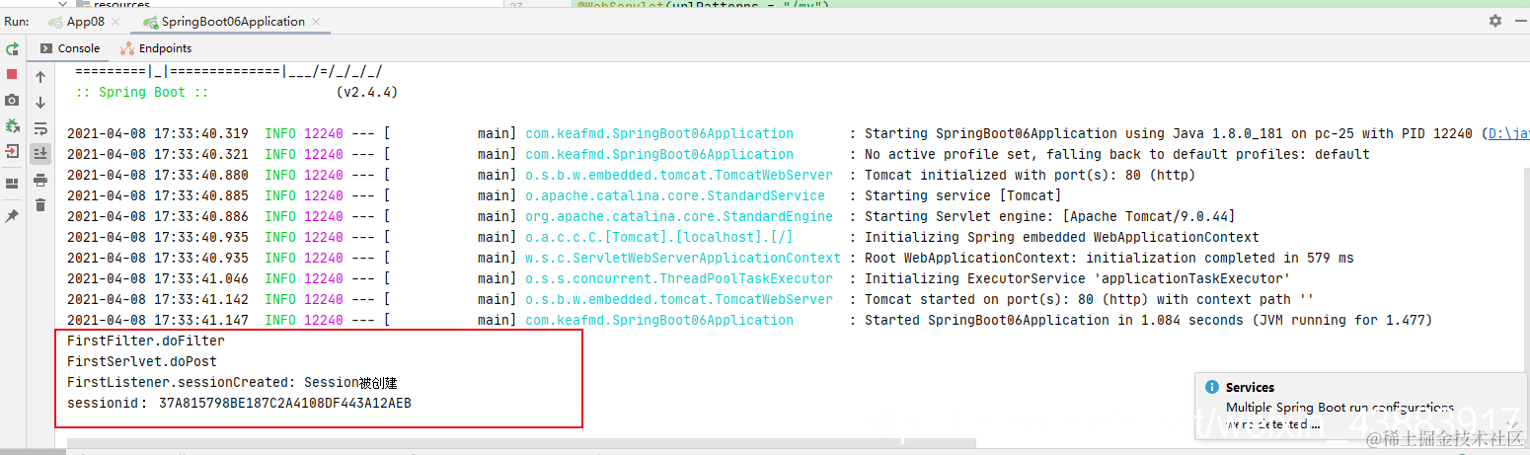The image size is (1530, 455).
Task: Click 'Tomcat started on port(s): 80' message
Action: coord(1089,299)
